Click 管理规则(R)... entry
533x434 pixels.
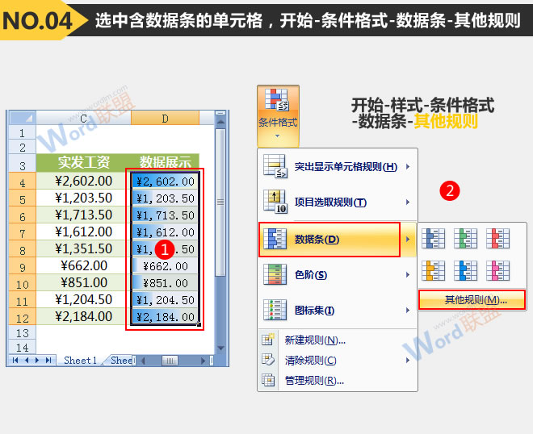click(338, 381)
